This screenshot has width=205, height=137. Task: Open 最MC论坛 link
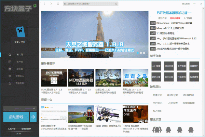coord(173,95)
